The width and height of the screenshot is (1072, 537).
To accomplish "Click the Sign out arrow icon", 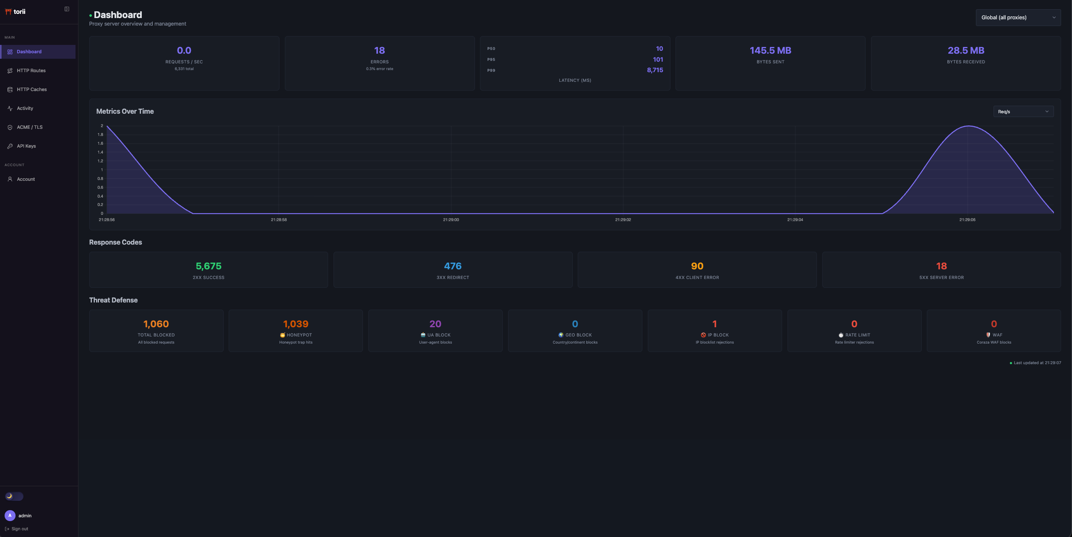I will point(7,529).
